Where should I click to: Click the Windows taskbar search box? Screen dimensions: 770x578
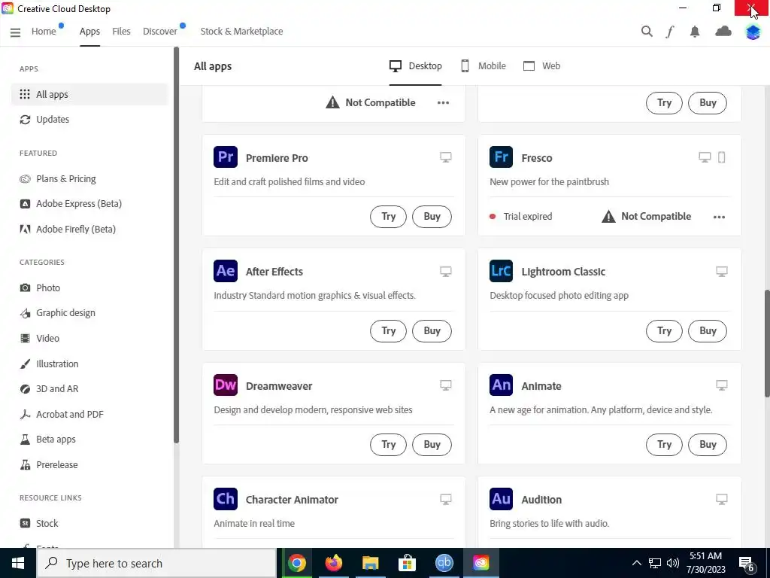156,563
